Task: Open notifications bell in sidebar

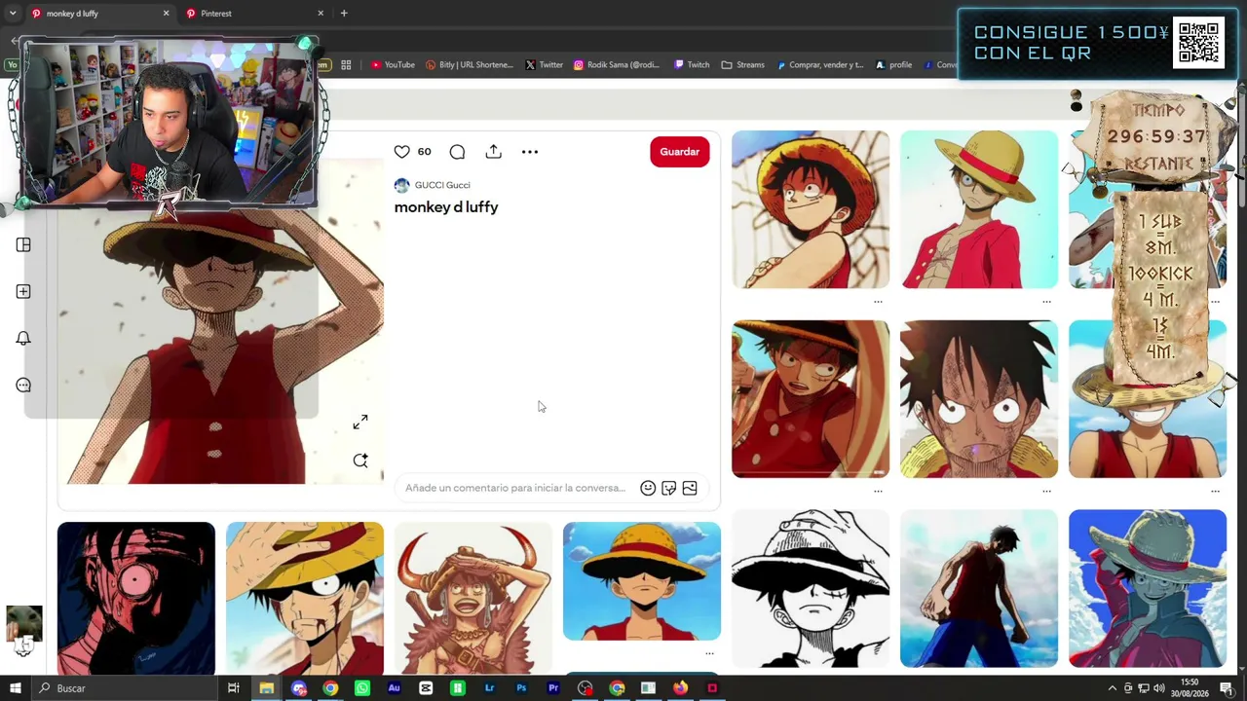Action: pyautogui.click(x=23, y=338)
